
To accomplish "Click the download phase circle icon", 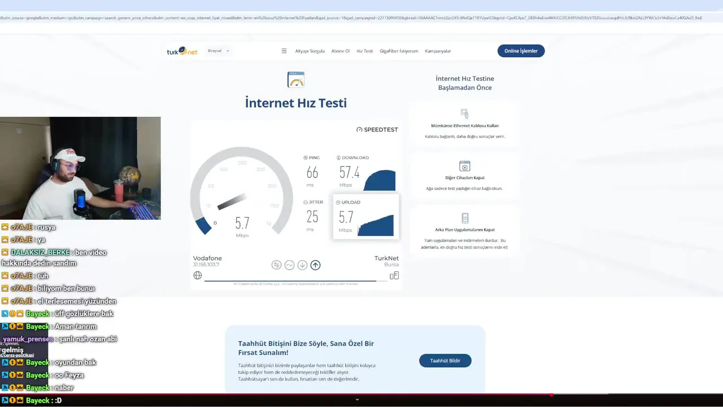I will click(302, 265).
